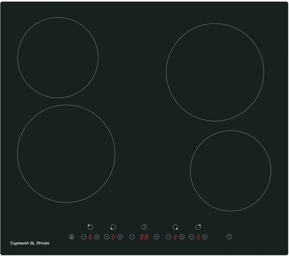Select the bottom-right burner zone indicator icon

pos(175,227)
